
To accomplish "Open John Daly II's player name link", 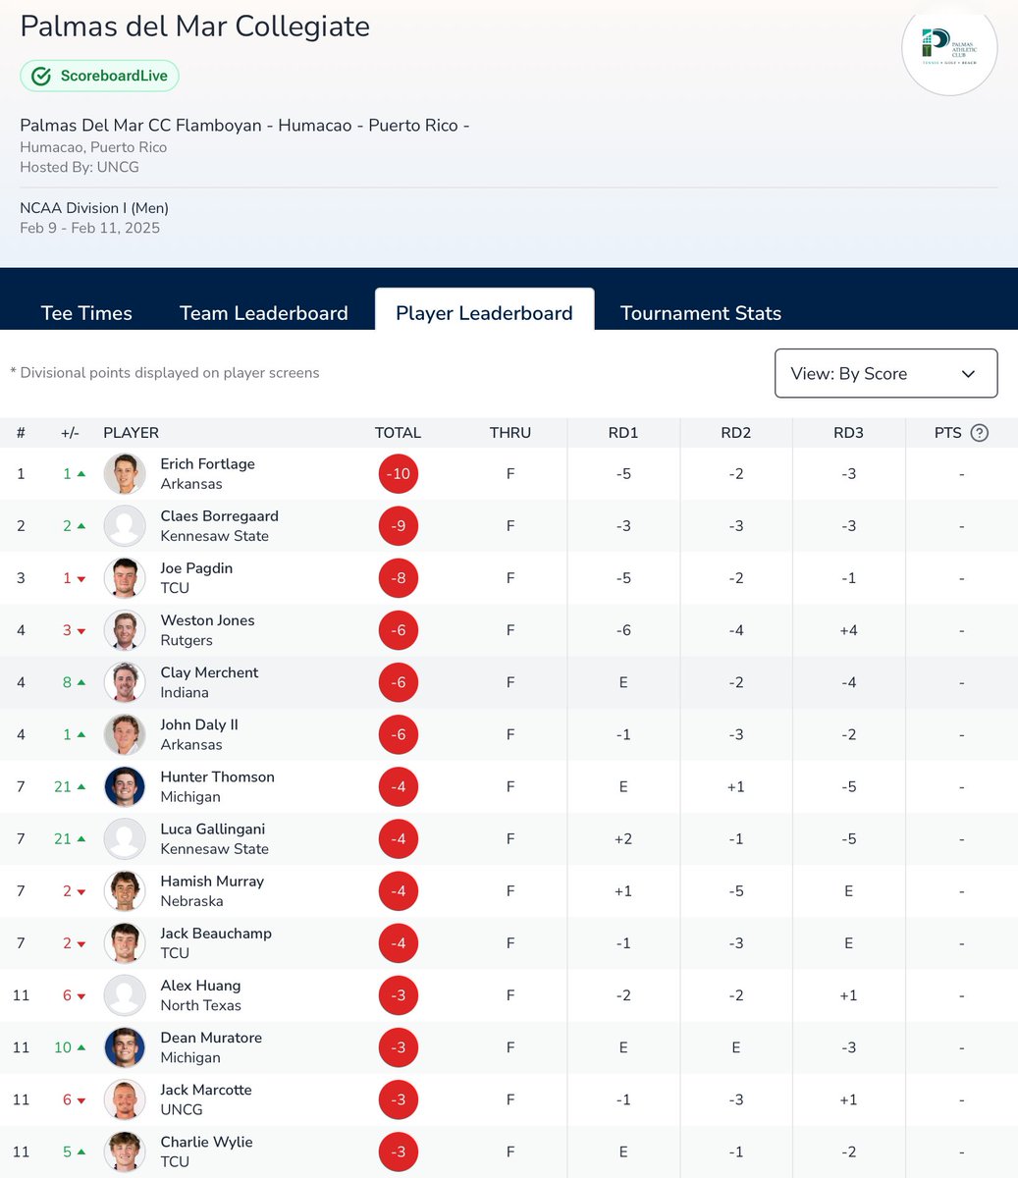I will click(x=199, y=723).
